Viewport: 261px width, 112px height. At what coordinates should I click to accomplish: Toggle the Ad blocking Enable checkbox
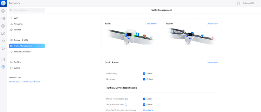(144, 74)
